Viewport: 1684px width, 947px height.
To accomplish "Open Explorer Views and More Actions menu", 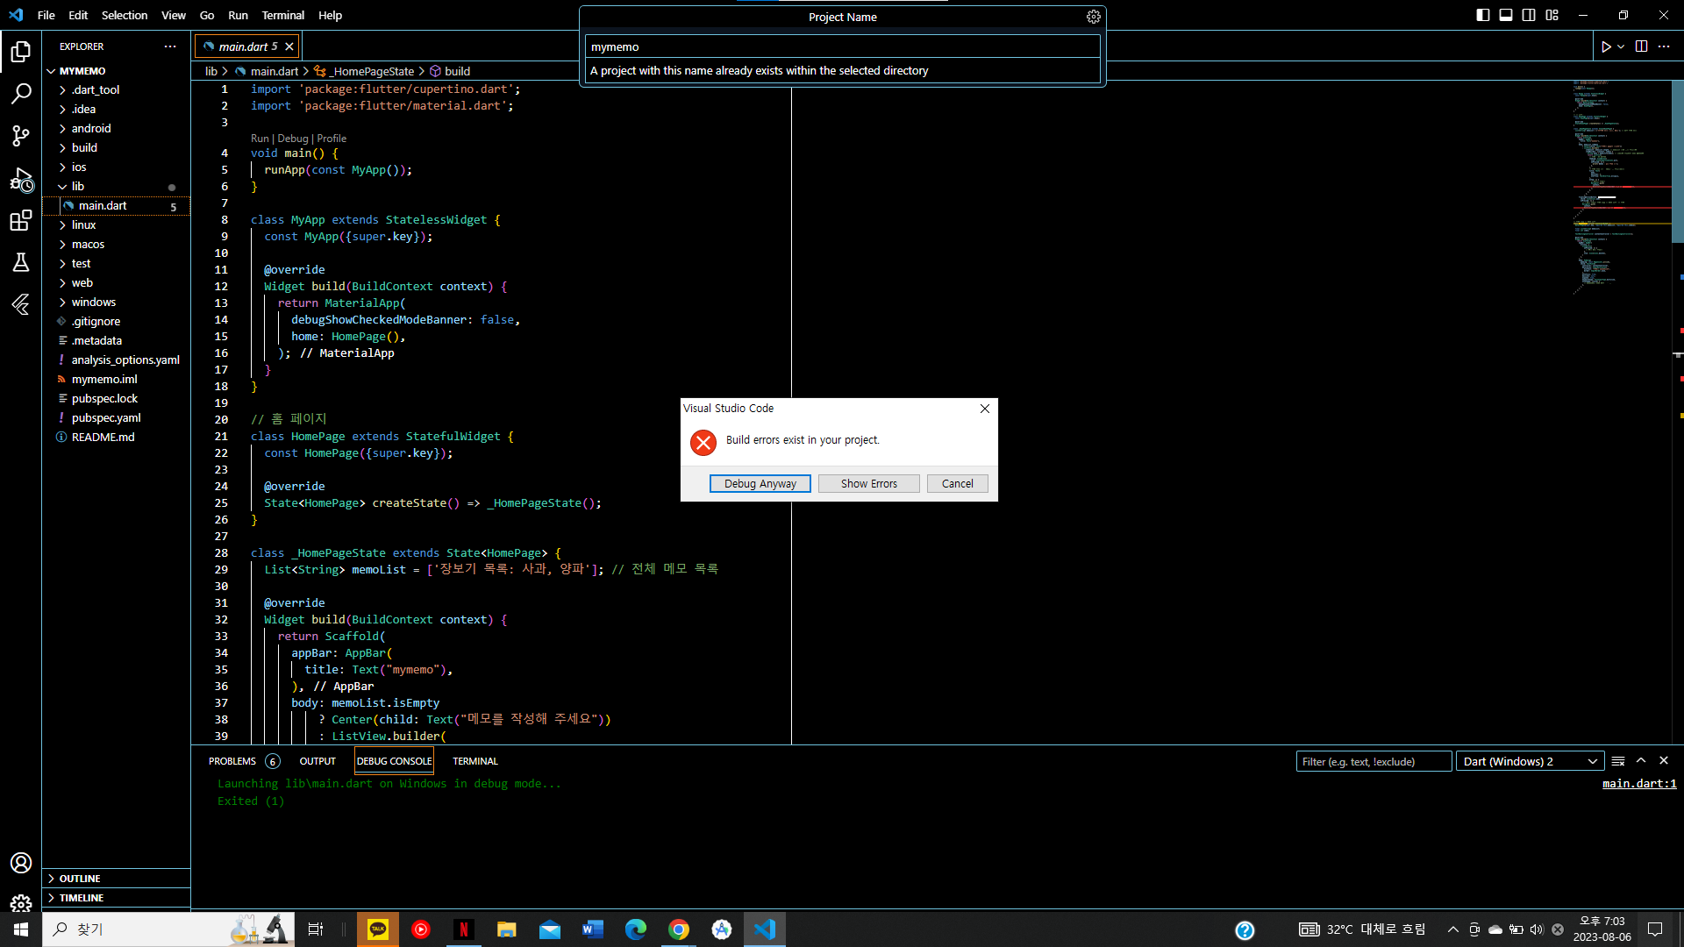I will tap(170, 46).
